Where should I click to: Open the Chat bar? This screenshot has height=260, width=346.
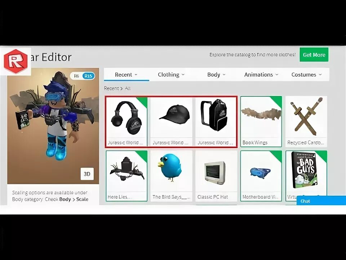[x=321, y=201]
